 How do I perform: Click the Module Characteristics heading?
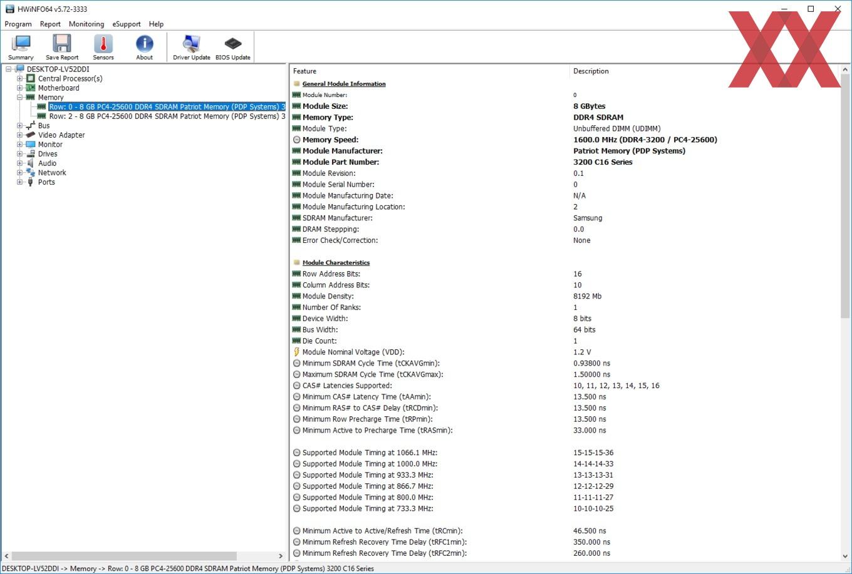[x=336, y=262]
